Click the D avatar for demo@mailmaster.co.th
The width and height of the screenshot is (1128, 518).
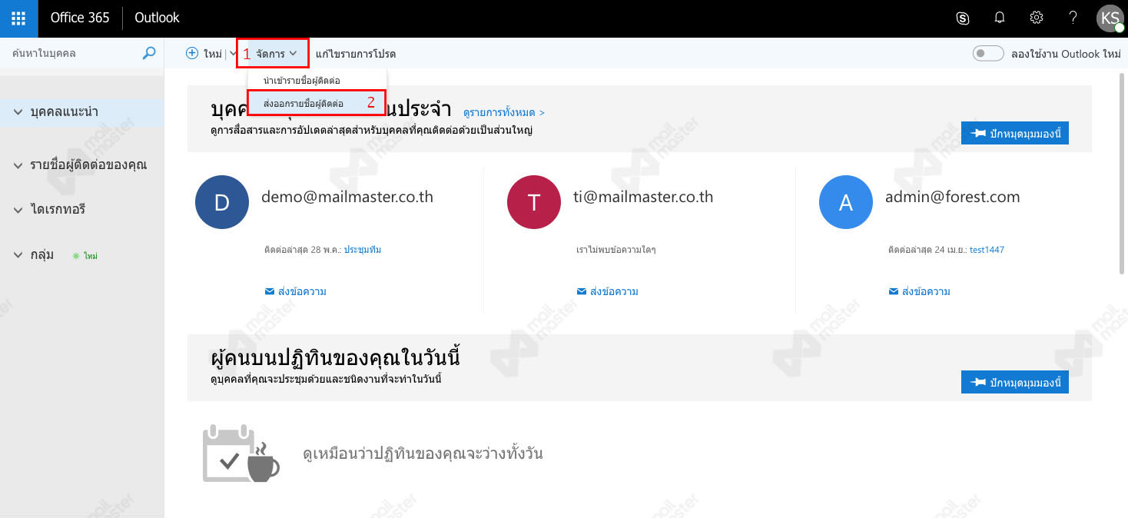[x=222, y=201]
